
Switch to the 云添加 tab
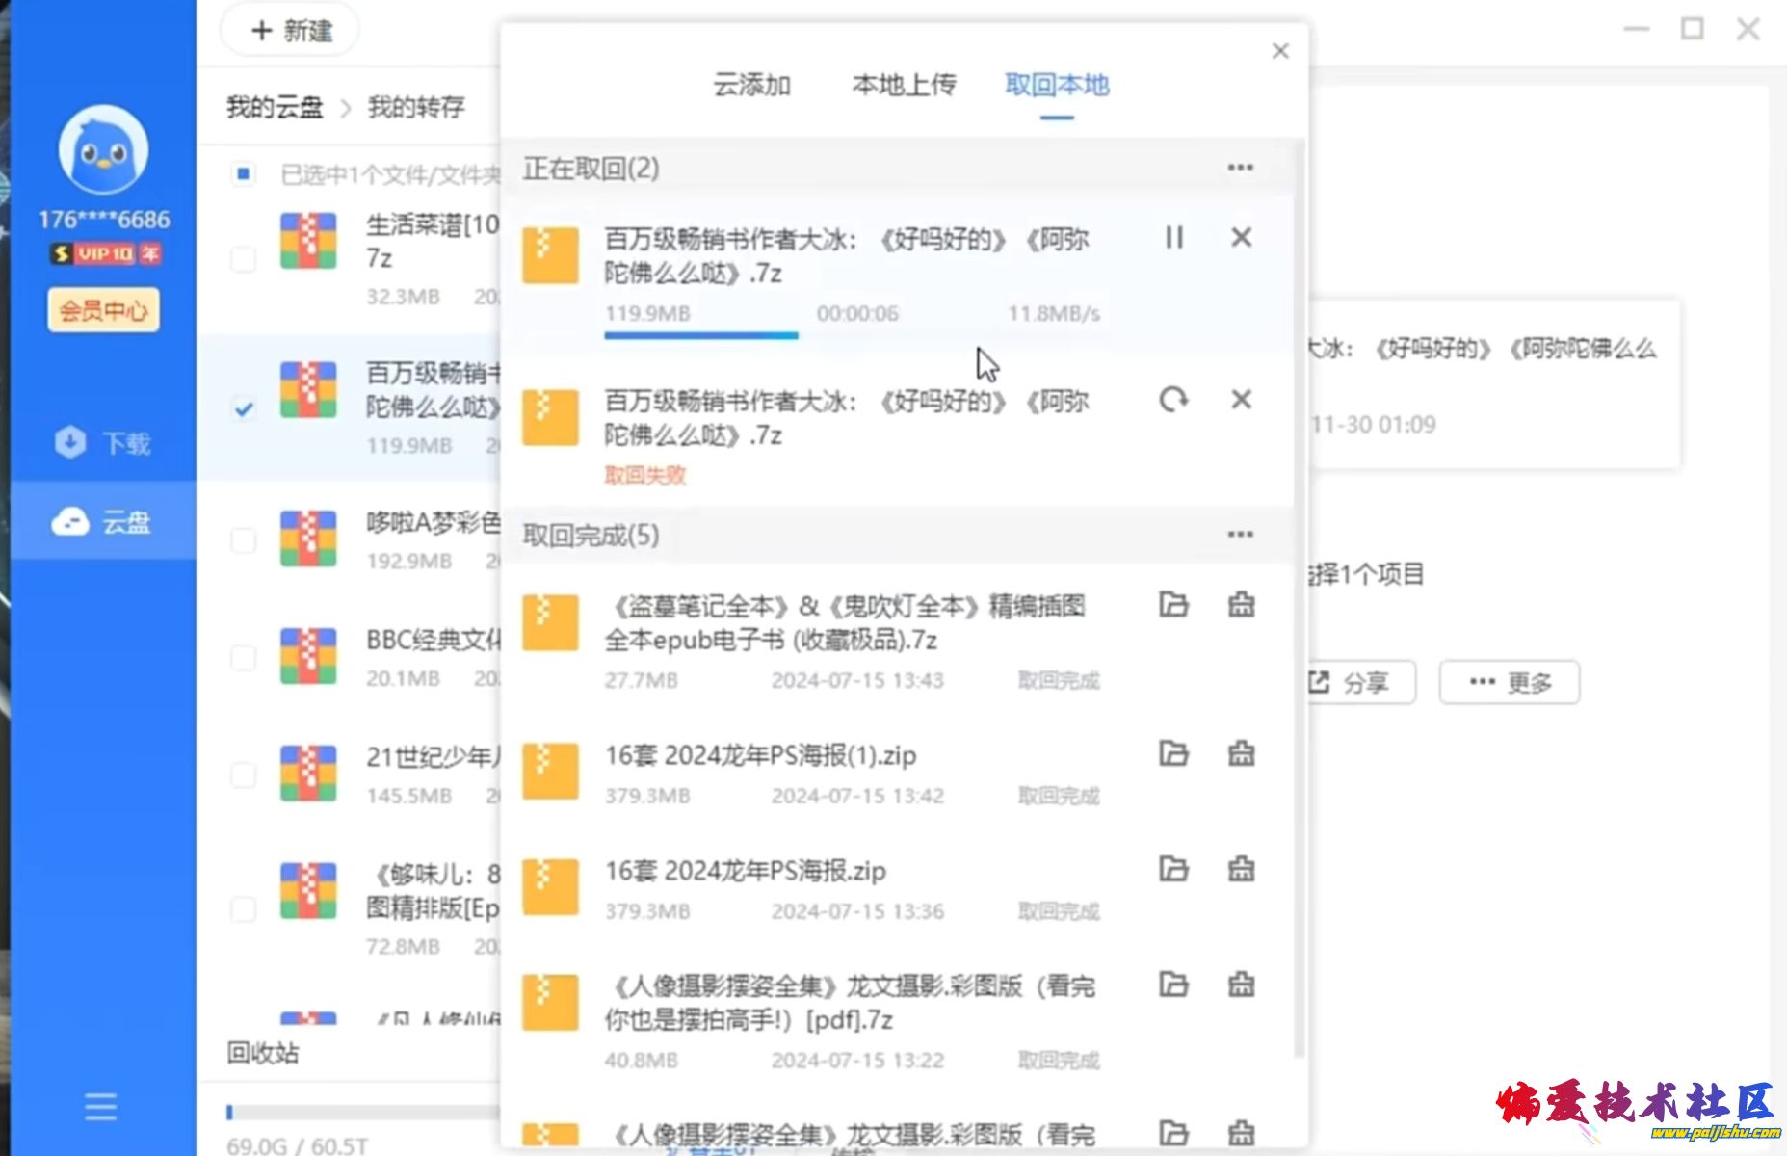pyautogui.click(x=751, y=86)
